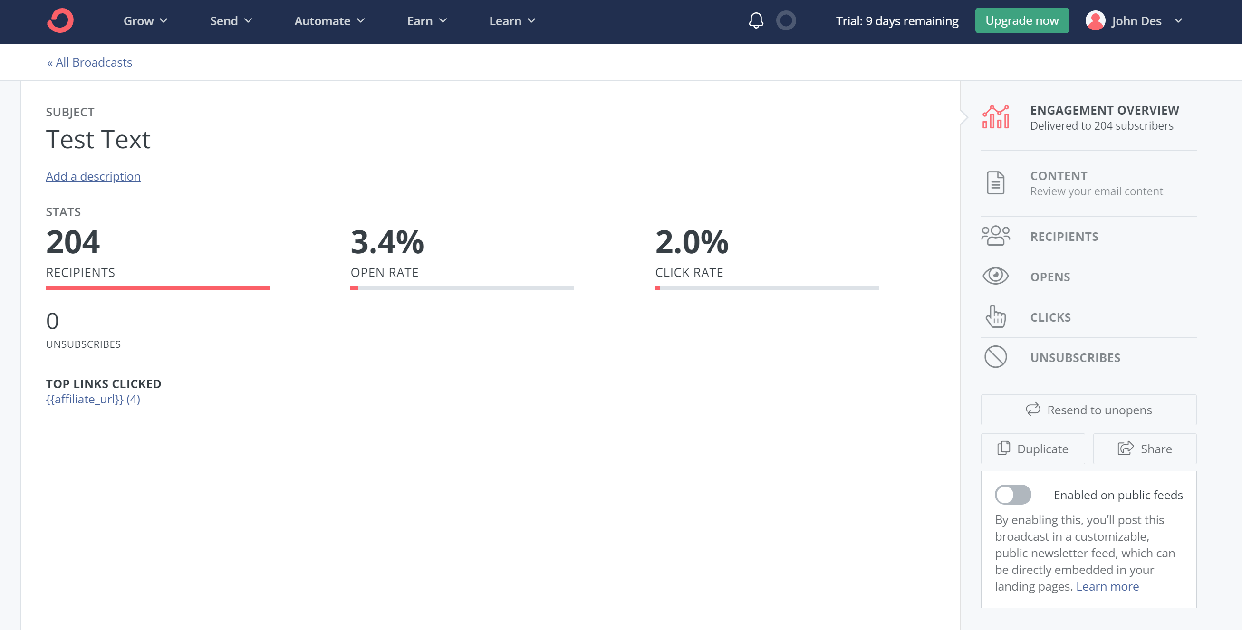Image resolution: width=1242 pixels, height=630 pixels.
Task: View Clicks using the pointer icon
Action: (x=995, y=317)
